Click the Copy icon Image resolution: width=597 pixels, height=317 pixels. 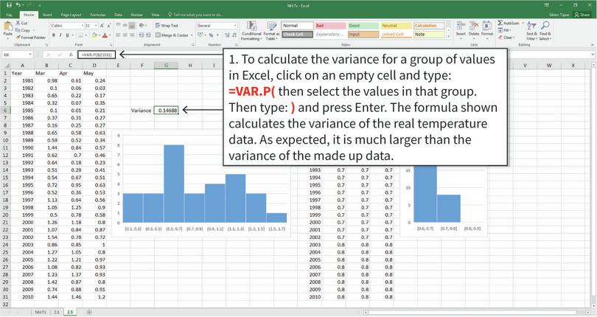point(18,30)
